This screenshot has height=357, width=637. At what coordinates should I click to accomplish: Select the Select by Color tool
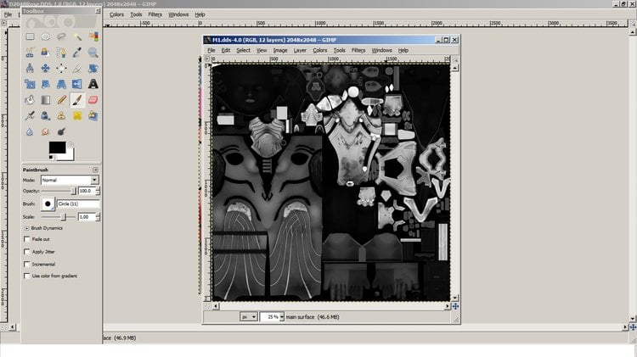[x=93, y=37]
